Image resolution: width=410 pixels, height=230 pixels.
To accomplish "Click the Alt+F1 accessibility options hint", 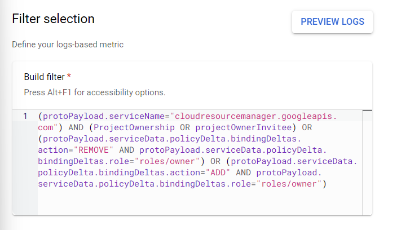I will tap(94, 91).
